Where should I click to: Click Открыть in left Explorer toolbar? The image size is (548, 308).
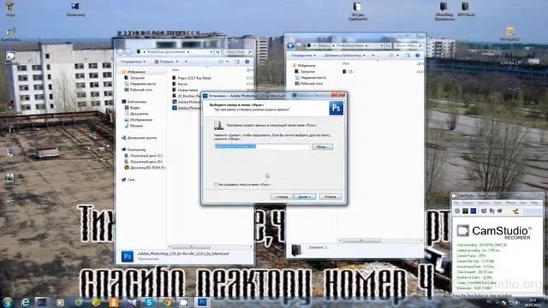(x=164, y=62)
